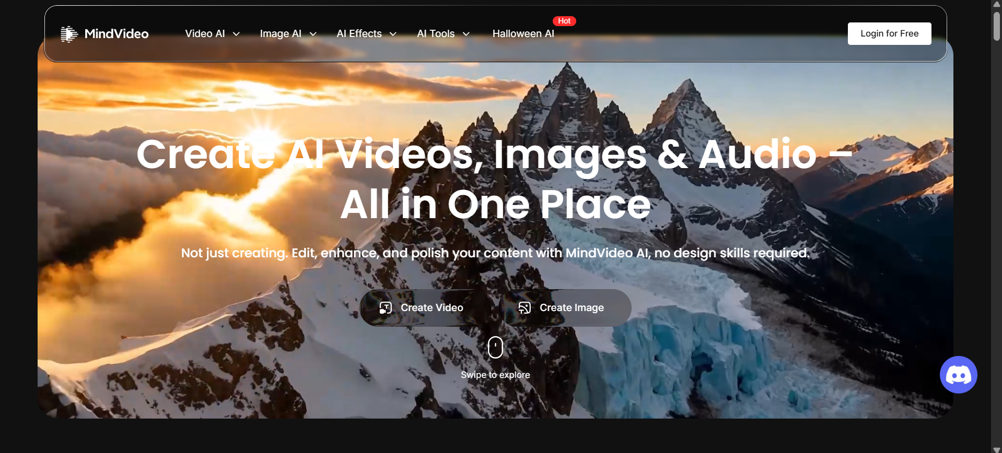1002x453 pixels.
Task: Click the MindVideo brand name text
Action: tap(116, 34)
